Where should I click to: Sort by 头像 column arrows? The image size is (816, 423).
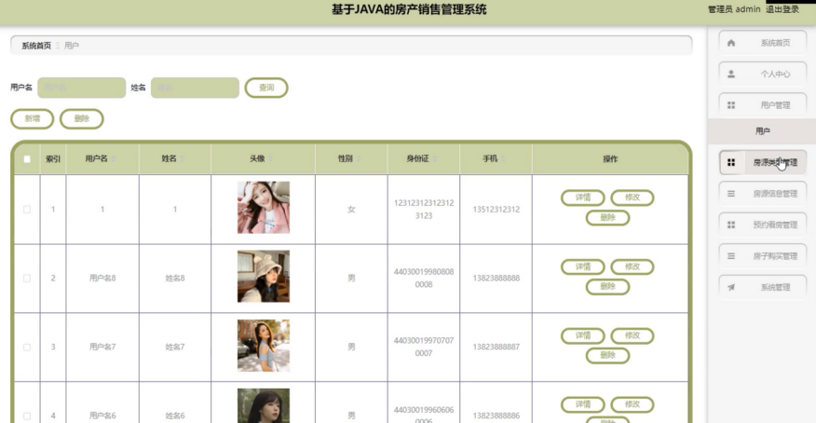click(x=270, y=158)
